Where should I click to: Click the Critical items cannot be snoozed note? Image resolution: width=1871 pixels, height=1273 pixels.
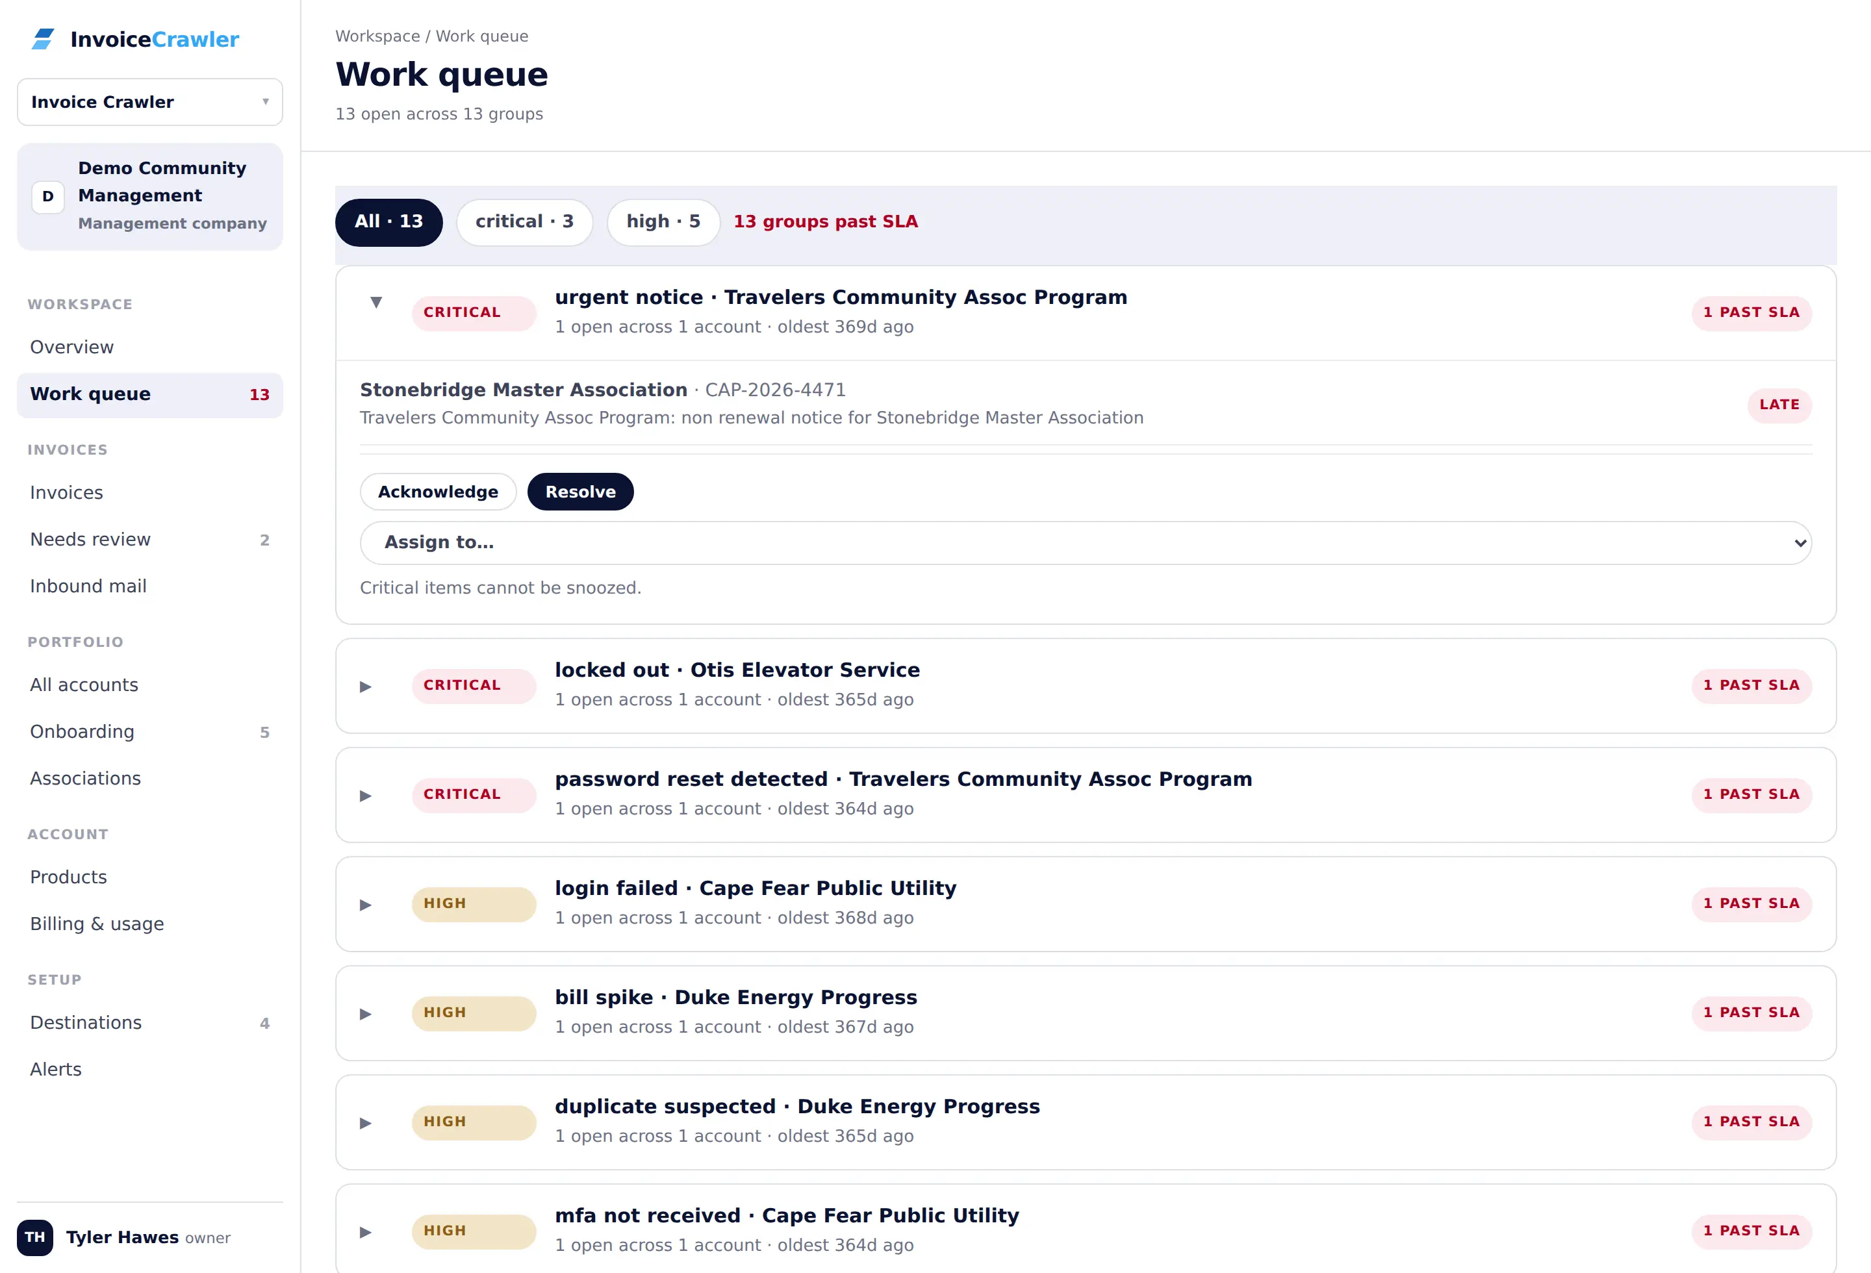500,588
